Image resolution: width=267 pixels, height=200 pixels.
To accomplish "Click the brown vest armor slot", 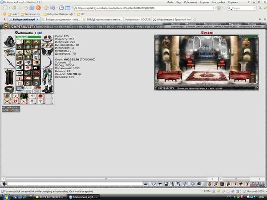I will point(9,77).
